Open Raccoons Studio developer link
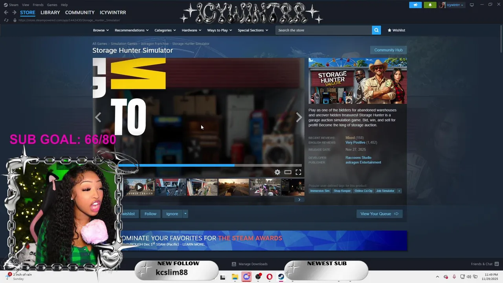 pyautogui.click(x=358, y=158)
